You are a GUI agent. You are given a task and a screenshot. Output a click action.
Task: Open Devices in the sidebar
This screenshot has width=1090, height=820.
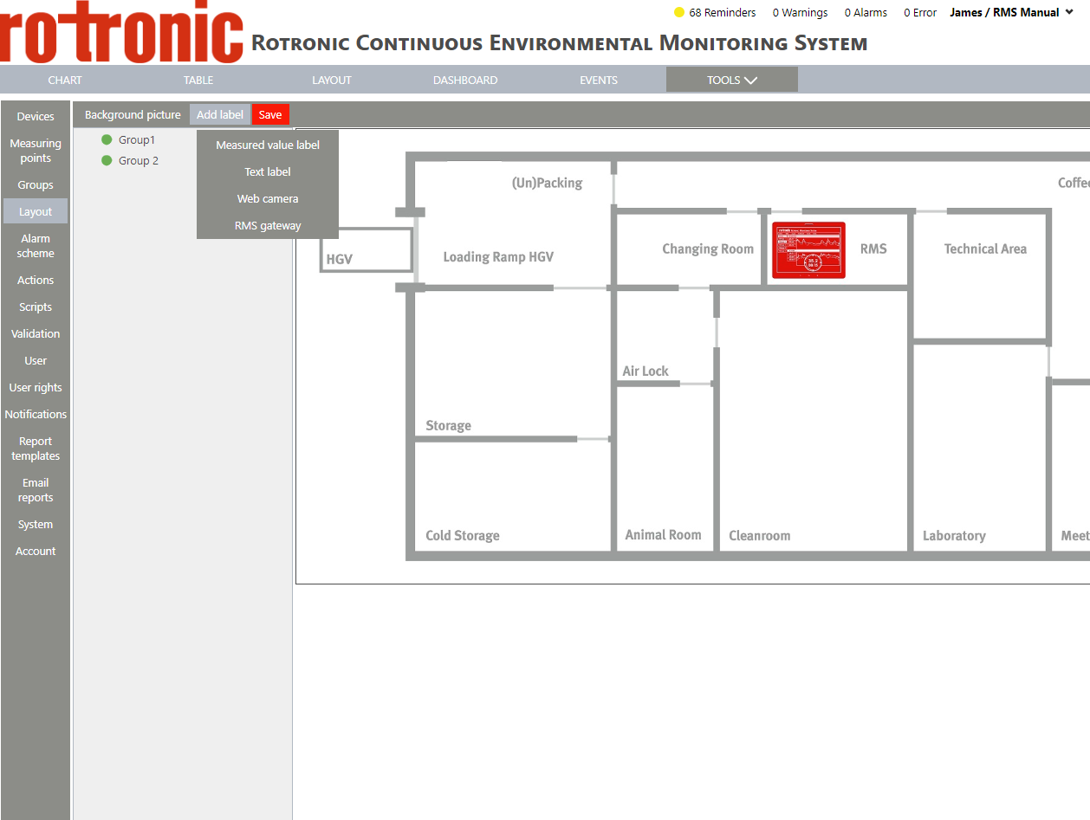tap(36, 116)
